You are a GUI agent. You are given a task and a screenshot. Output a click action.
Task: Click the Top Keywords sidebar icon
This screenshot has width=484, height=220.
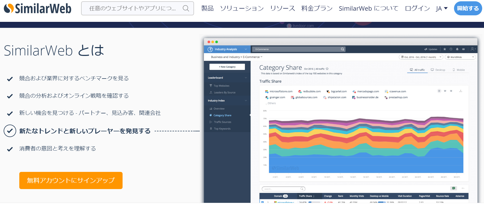click(211, 128)
